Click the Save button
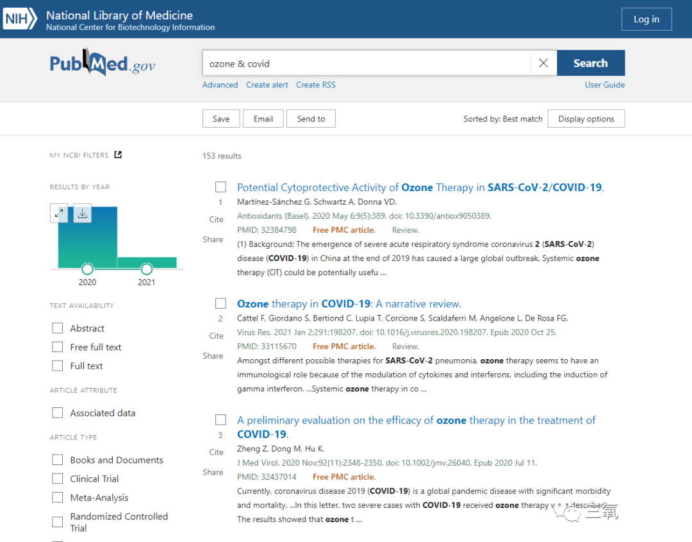The width and height of the screenshot is (692, 542). tap(221, 119)
